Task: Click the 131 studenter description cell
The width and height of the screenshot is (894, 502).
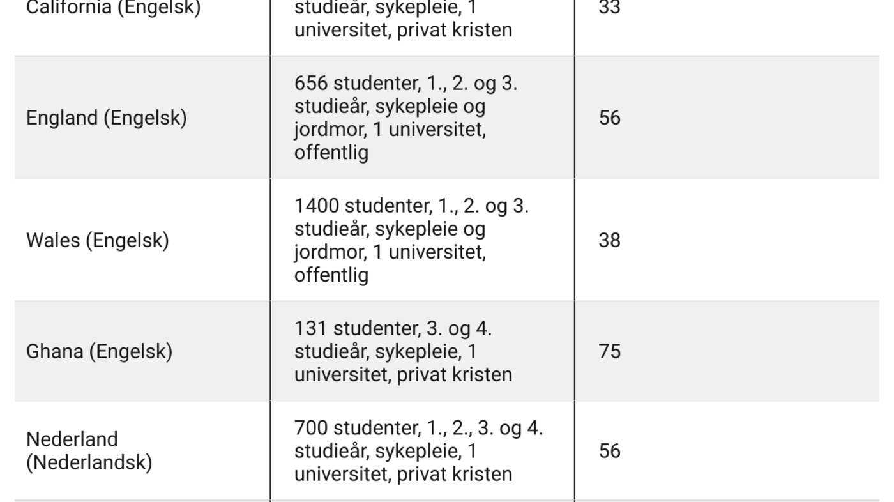Action: tap(422, 351)
